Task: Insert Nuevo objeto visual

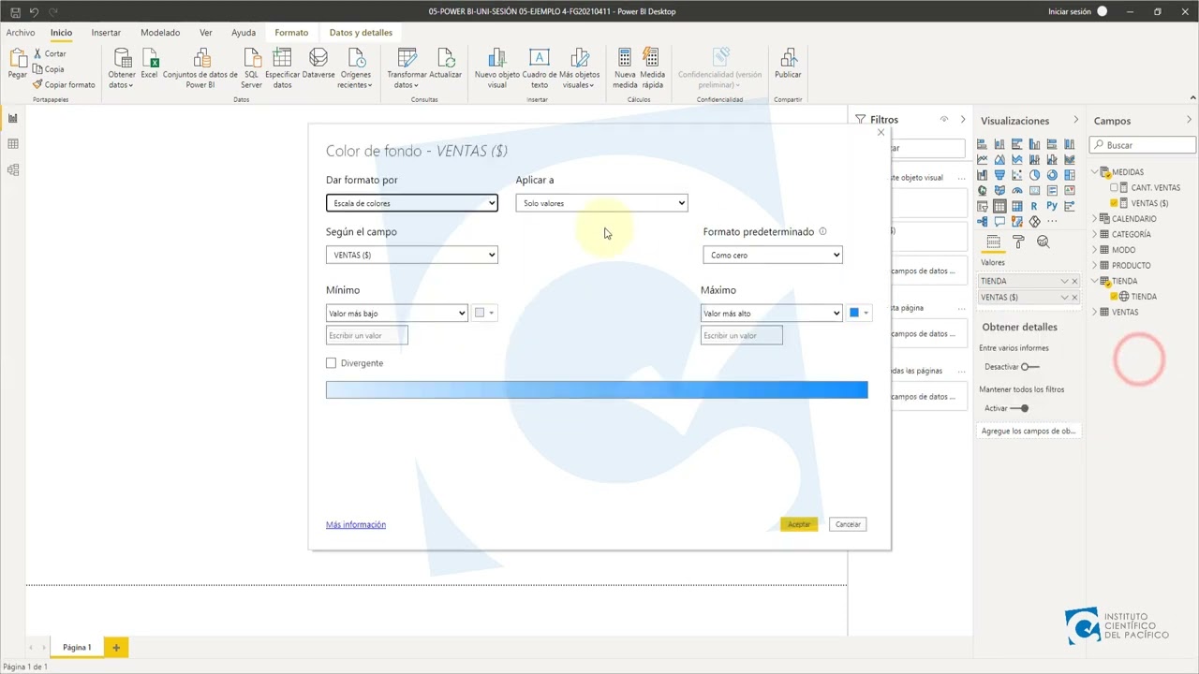Action: 496,68
